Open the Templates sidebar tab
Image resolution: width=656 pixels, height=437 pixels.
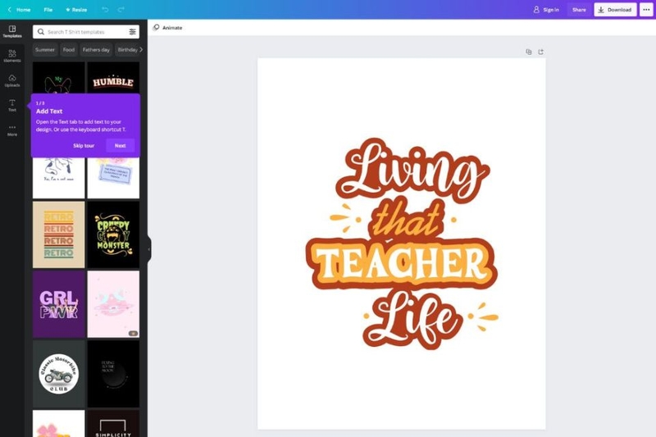pos(12,31)
